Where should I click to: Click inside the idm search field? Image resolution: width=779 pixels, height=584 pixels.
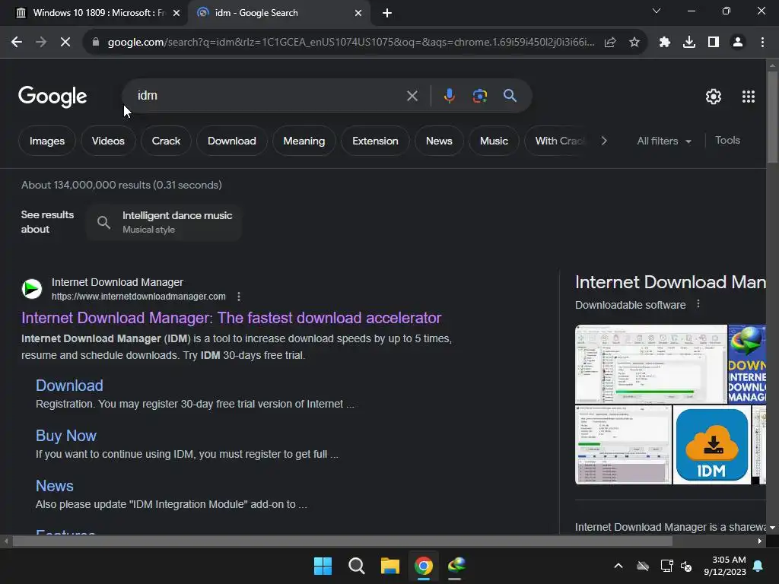[269, 95]
